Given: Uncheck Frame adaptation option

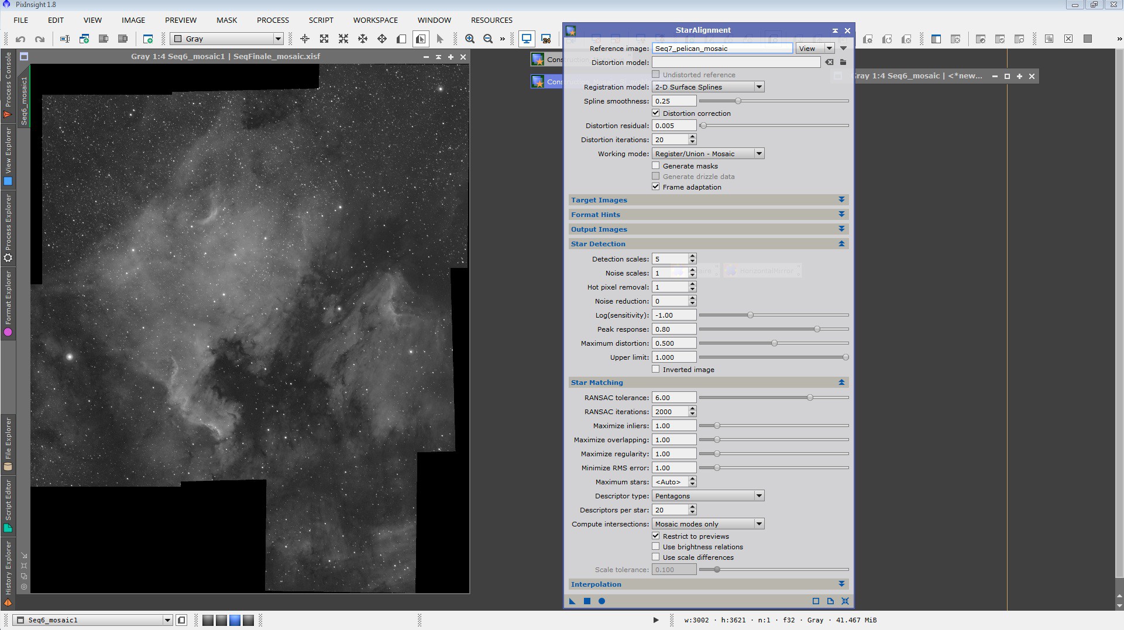Looking at the screenshot, I should coord(656,187).
